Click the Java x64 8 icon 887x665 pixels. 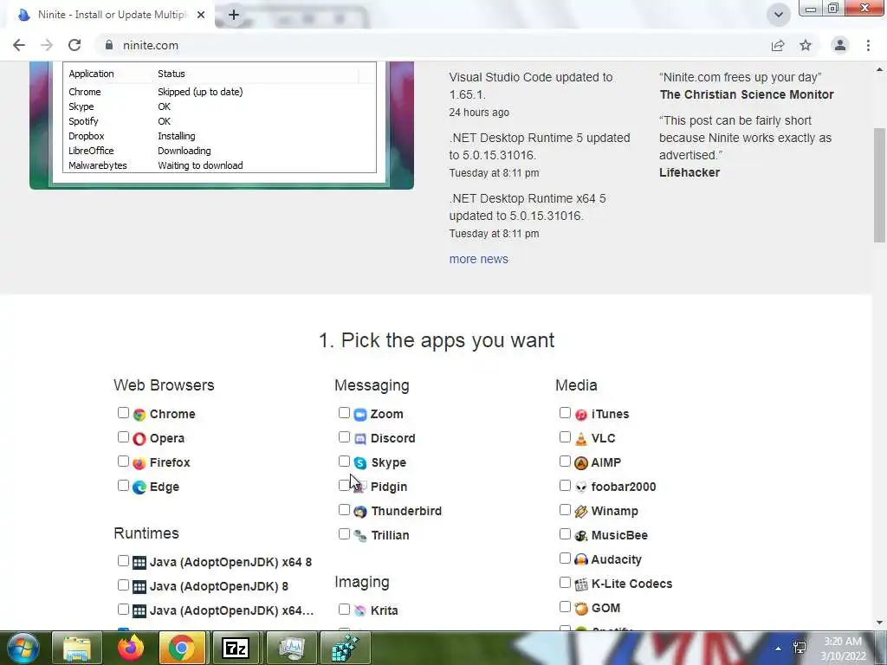pos(139,563)
